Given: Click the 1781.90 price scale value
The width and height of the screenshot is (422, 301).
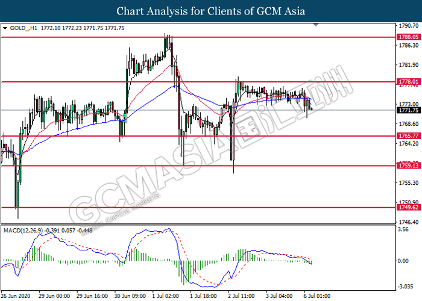Looking at the screenshot, I should point(409,65).
